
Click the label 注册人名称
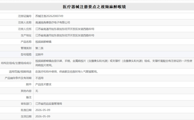click(25, 22)
